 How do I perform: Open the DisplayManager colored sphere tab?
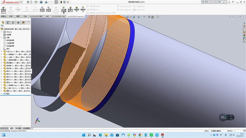coord(23,23)
